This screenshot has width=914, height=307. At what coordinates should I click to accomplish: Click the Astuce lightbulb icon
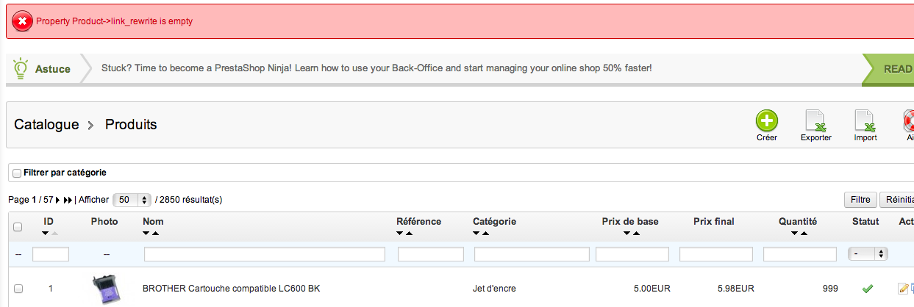pos(21,68)
